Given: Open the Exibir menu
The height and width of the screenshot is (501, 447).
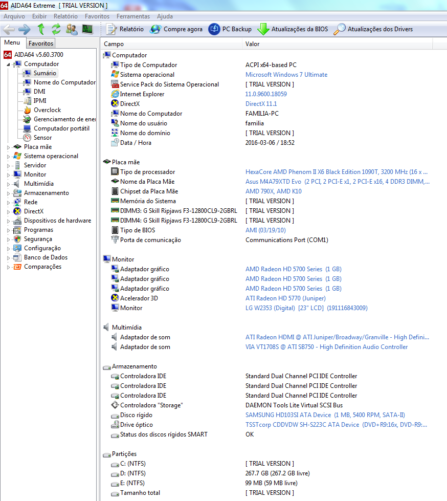Looking at the screenshot, I should point(39,16).
